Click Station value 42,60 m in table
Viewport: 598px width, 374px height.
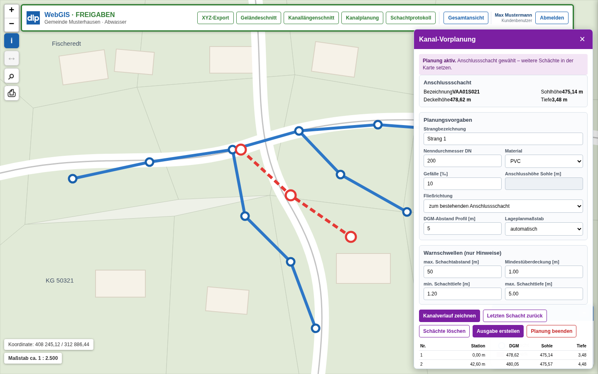point(478,364)
